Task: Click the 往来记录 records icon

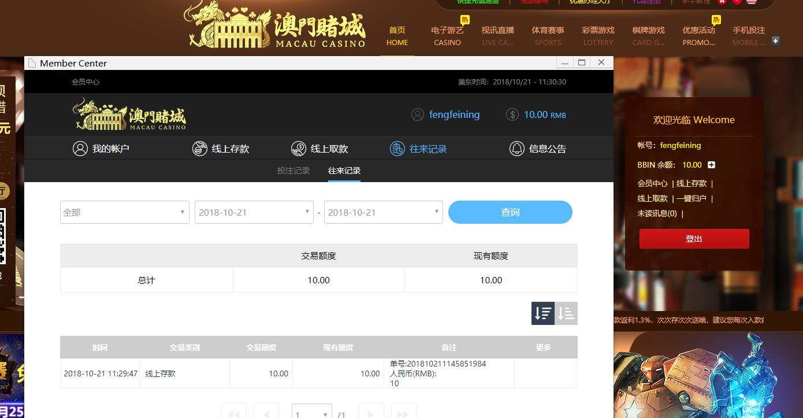Action: [397, 149]
